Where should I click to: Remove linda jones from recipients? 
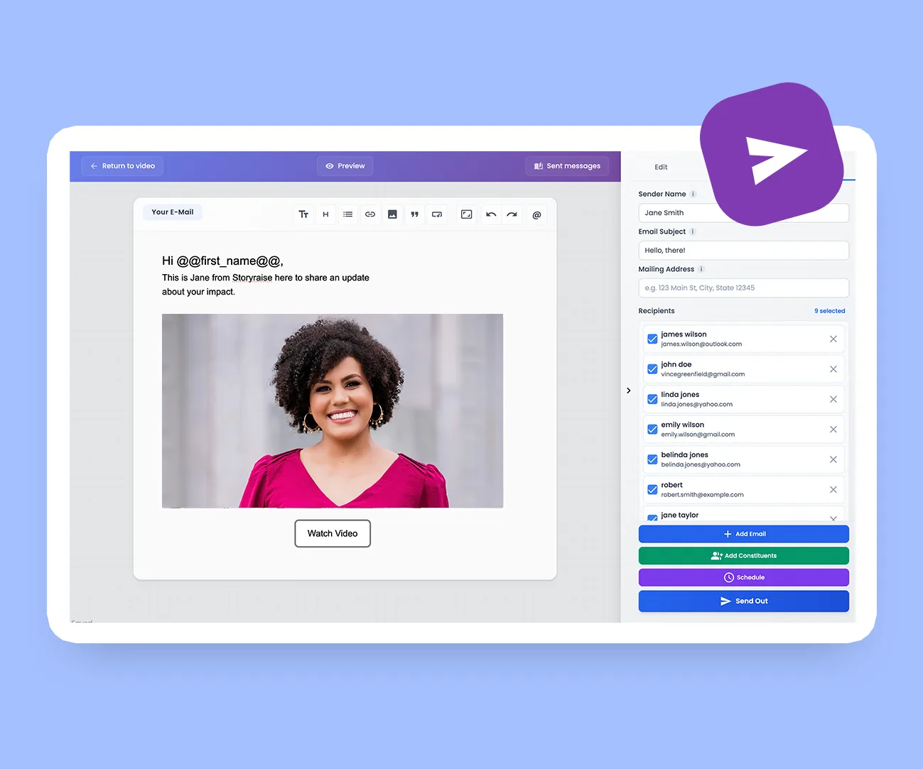pyautogui.click(x=833, y=399)
